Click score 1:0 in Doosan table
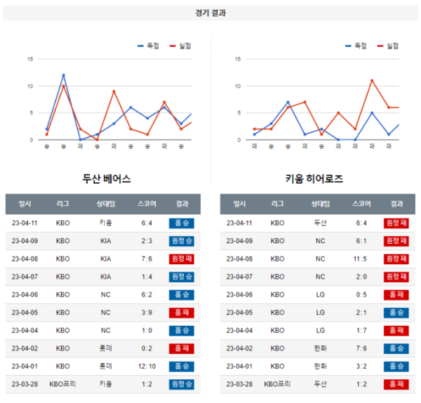421x403 pixels. [x=147, y=331]
